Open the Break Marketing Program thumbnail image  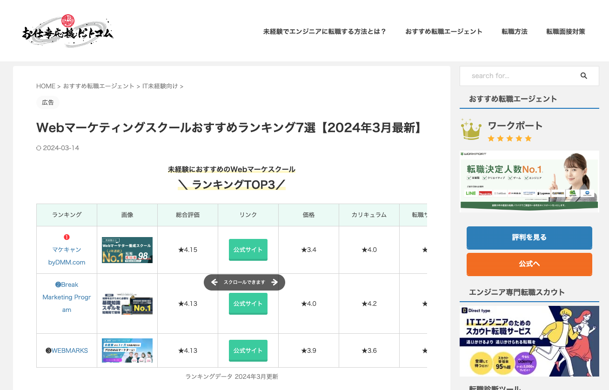click(127, 304)
